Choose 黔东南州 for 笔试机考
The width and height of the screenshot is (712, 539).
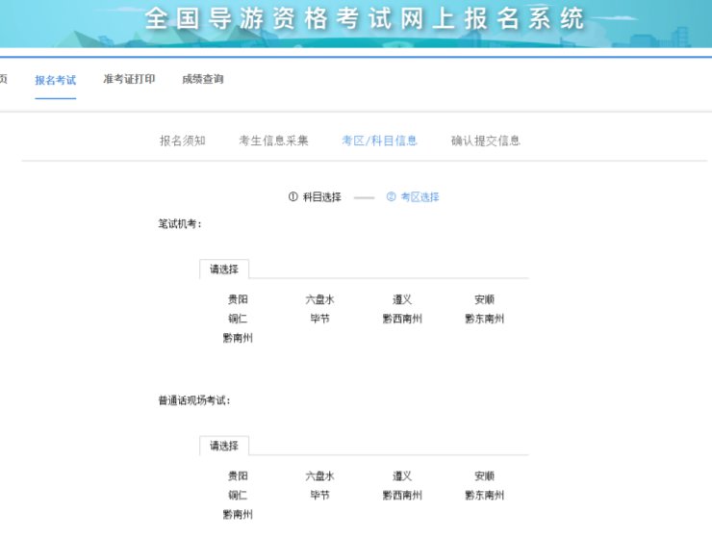[485, 319]
